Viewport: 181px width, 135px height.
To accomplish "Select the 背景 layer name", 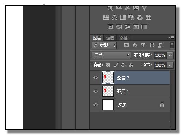I will (x=122, y=105).
